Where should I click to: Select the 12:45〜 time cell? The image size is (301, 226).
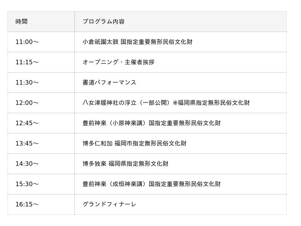(x=41, y=123)
